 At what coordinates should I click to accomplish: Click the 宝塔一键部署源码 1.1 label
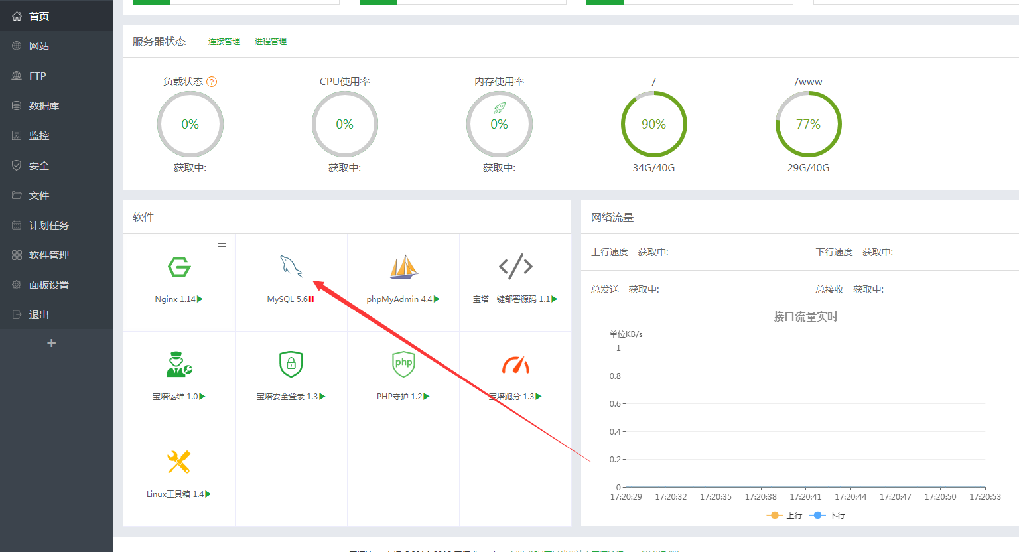point(511,299)
